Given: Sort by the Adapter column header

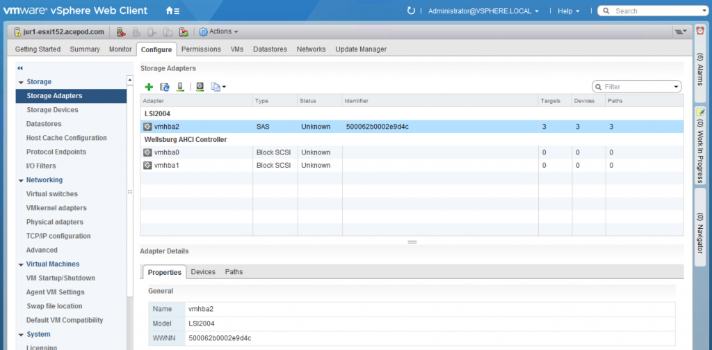Looking at the screenshot, I should pyautogui.click(x=196, y=100).
